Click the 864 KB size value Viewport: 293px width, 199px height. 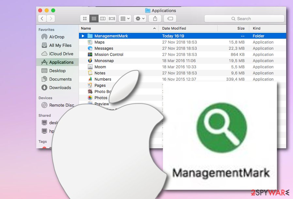[x=238, y=54]
